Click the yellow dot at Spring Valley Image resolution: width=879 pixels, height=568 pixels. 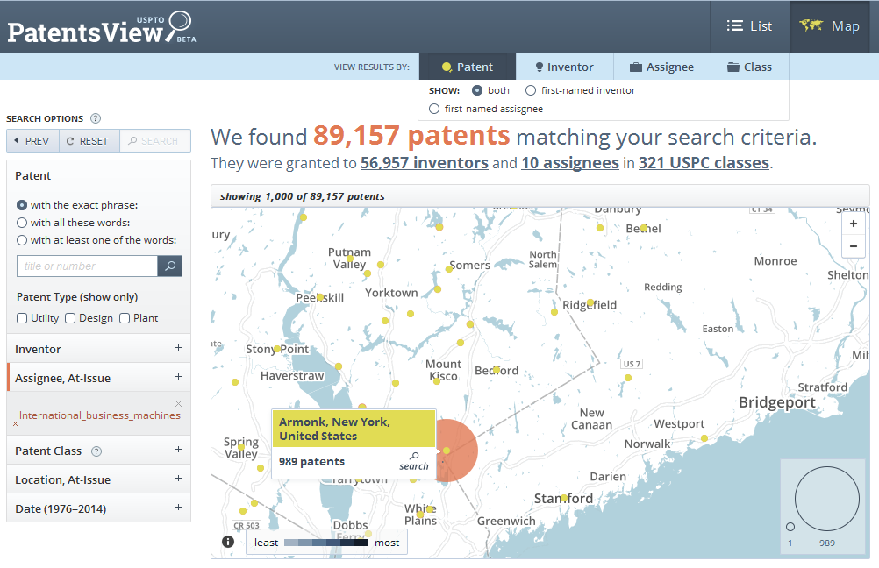coord(240,447)
